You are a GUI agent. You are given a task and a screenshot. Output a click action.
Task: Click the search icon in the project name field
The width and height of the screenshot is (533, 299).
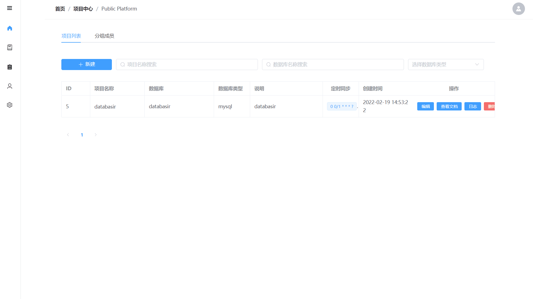(122, 65)
